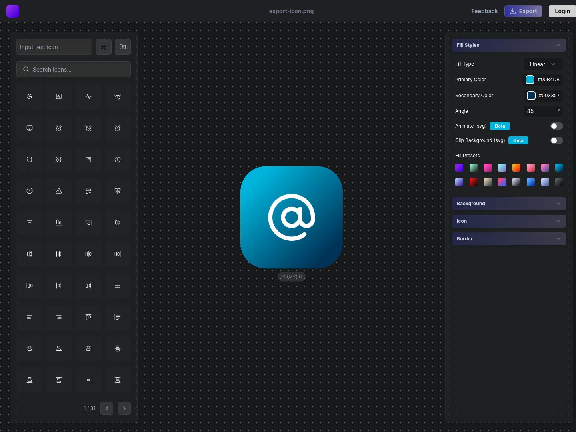Select the air vent icon
The height and width of the screenshot is (432, 576).
[x=118, y=96]
